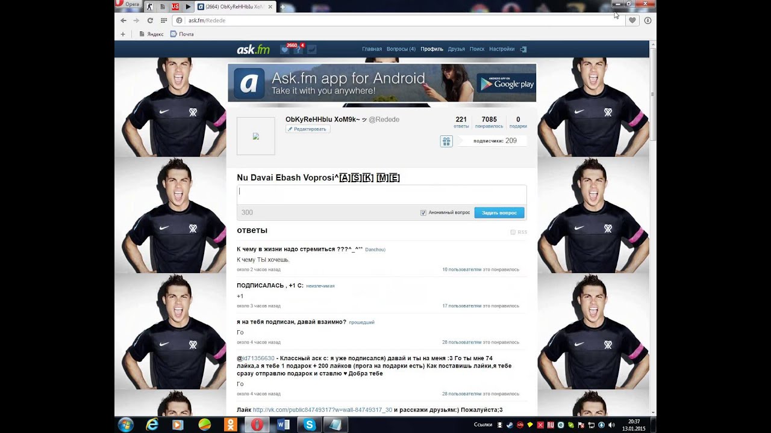The width and height of the screenshot is (771, 433).
Task: Open Opera Speed Dial grid icon
Action: (x=163, y=20)
